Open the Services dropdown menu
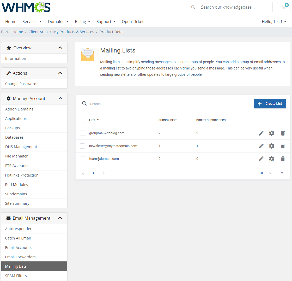 point(32,22)
